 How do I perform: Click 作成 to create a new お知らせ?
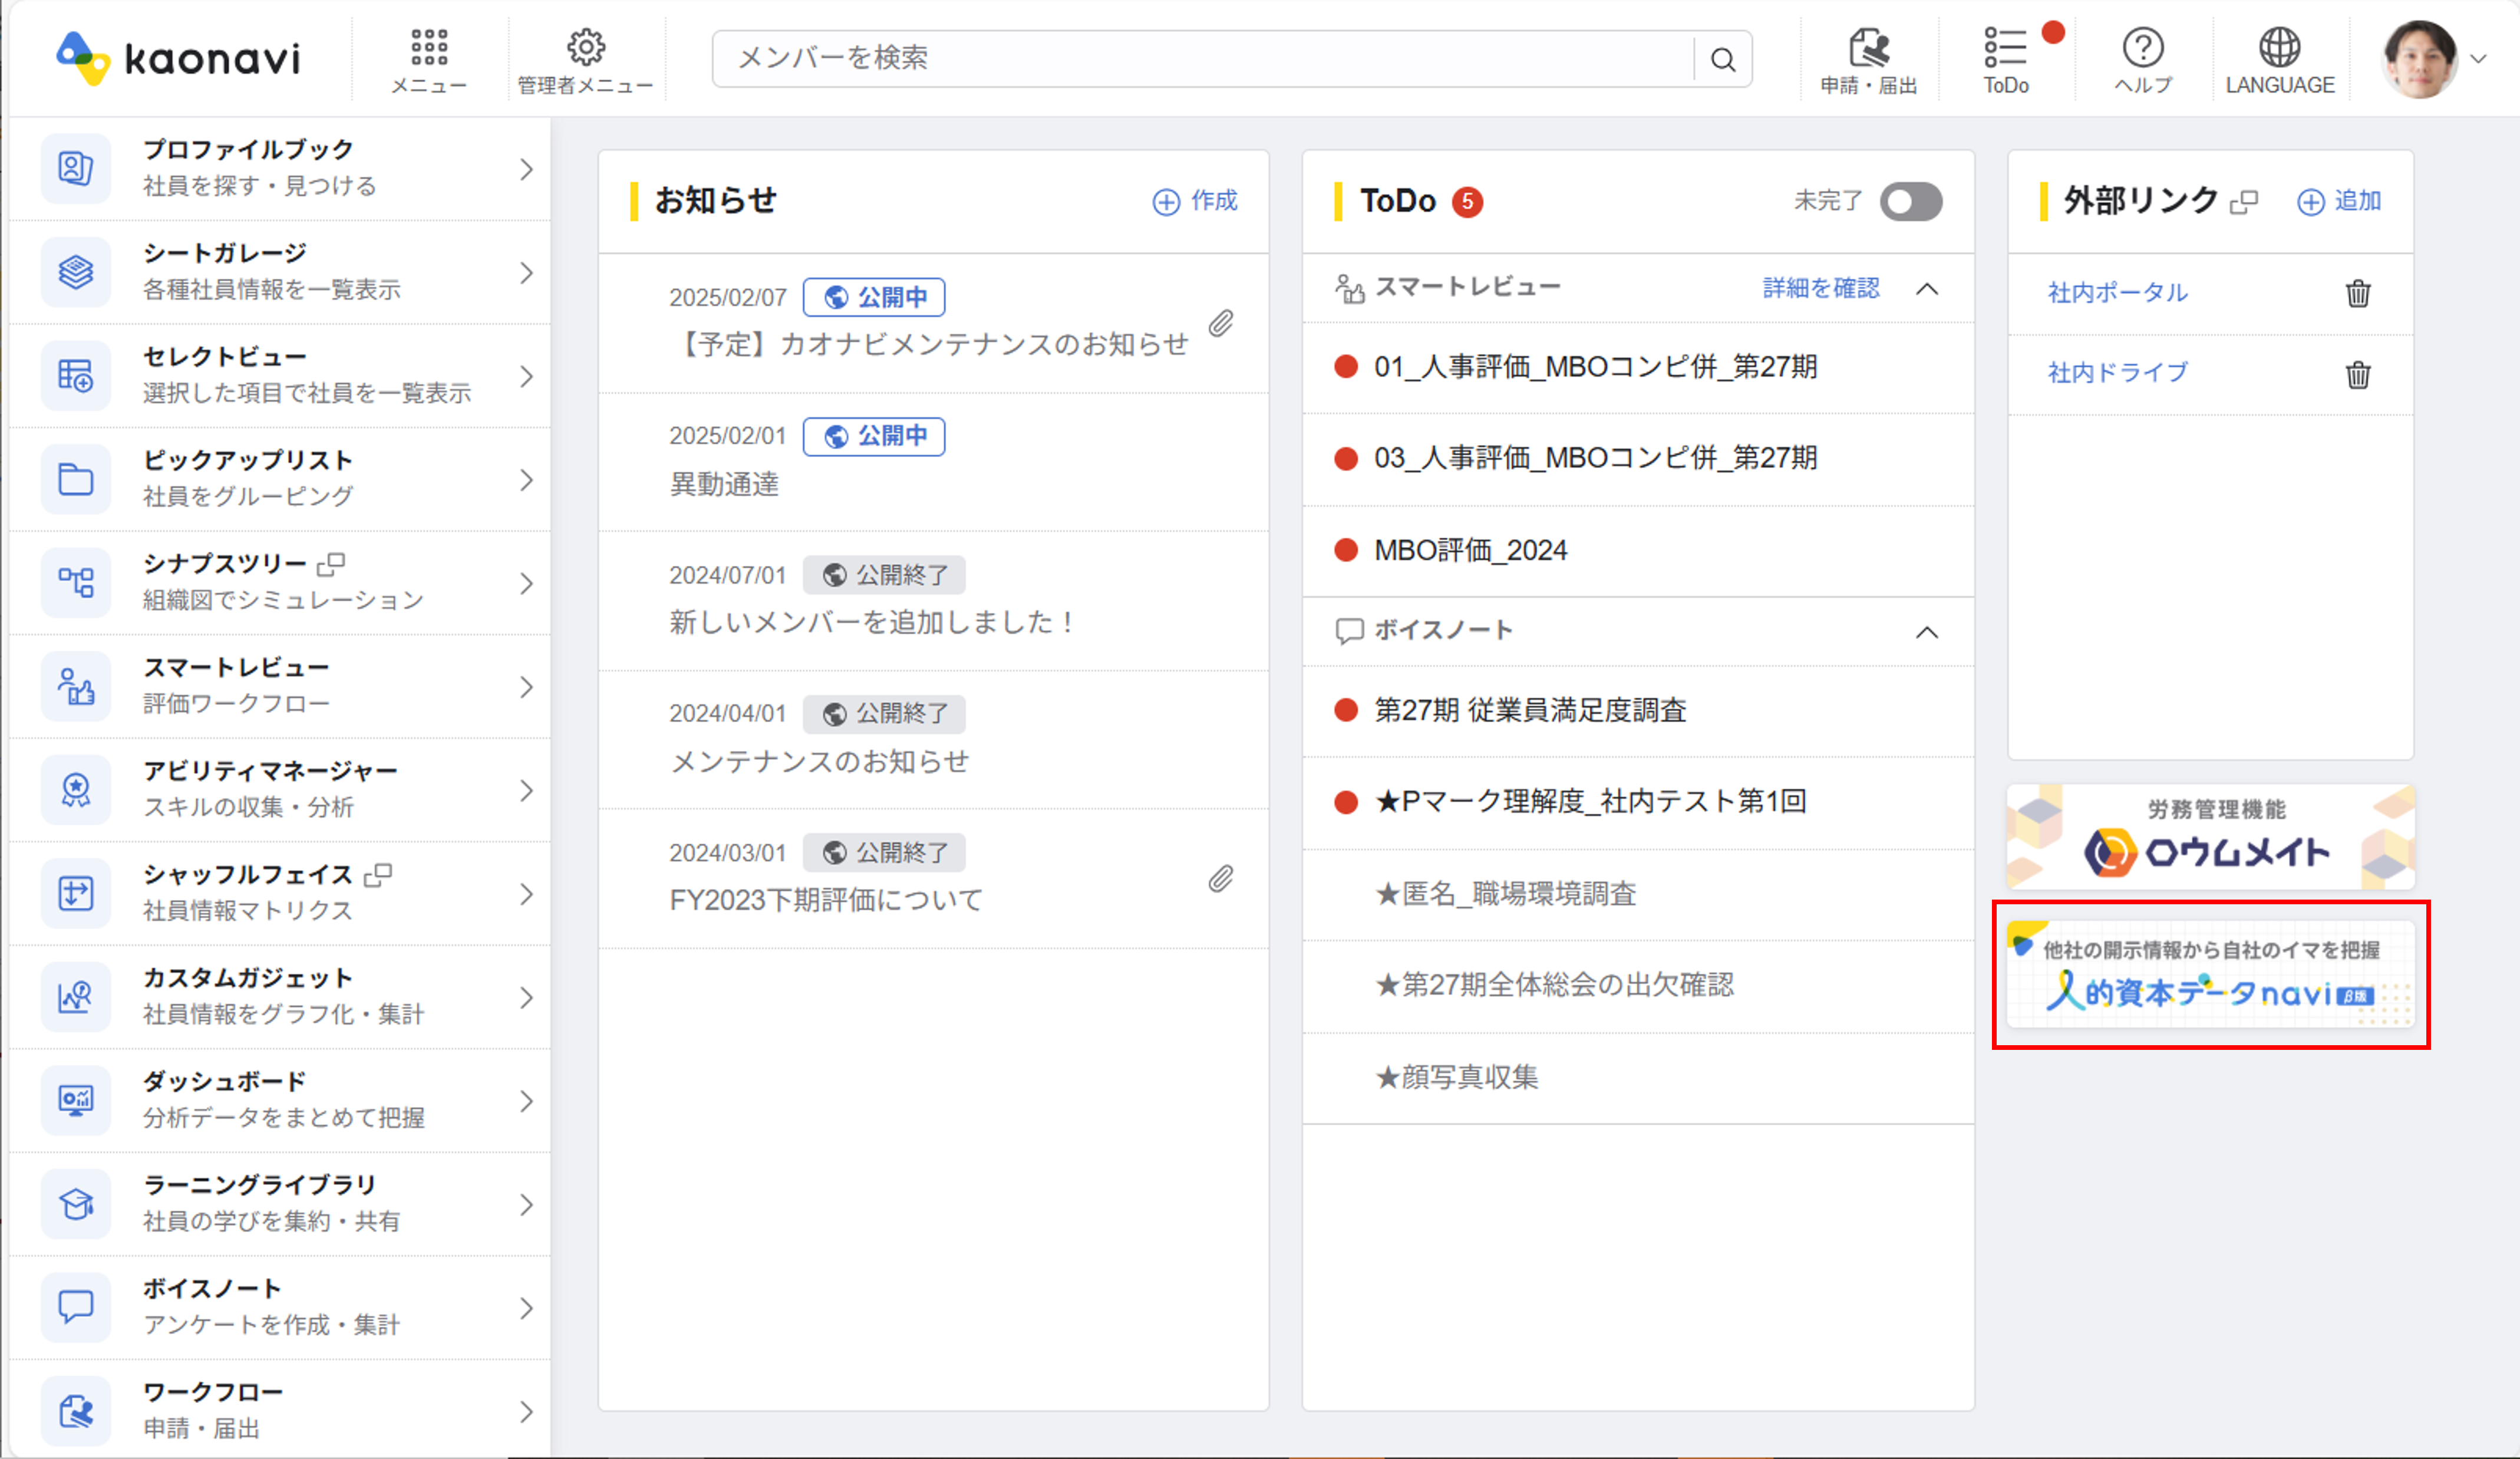[x=1195, y=201]
